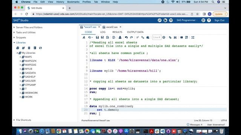Click the browser address bar URL
The height and width of the screenshot is (135, 241).
coord(112,14)
